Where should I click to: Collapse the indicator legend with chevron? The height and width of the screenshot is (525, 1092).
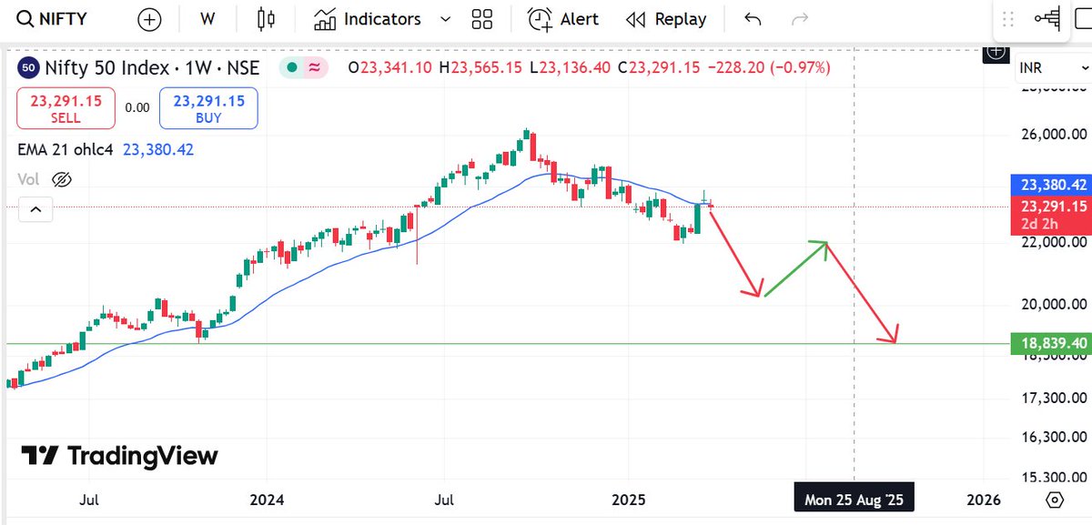[35, 210]
